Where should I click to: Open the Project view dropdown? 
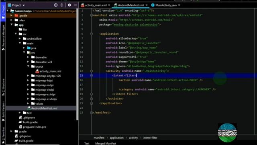pos(16,5)
